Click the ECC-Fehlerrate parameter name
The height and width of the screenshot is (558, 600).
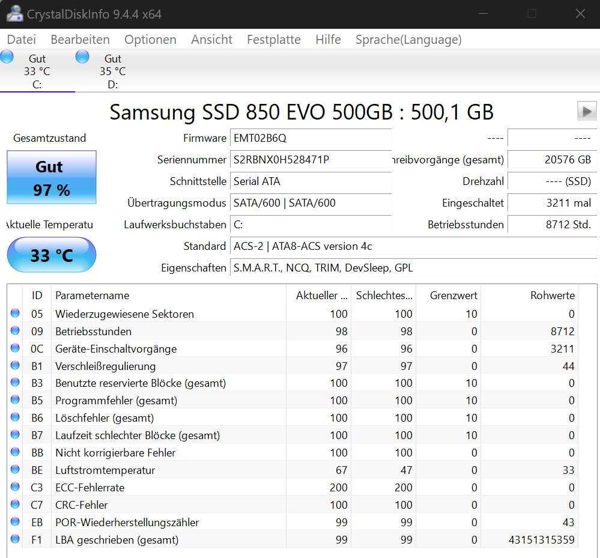(x=90, y=488)
